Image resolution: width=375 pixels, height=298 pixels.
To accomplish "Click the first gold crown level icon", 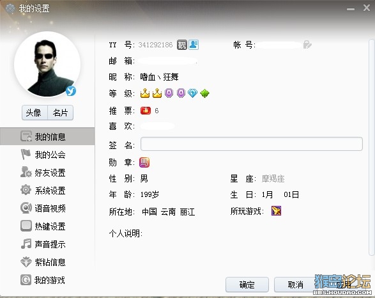I will (x=145, y=93).
